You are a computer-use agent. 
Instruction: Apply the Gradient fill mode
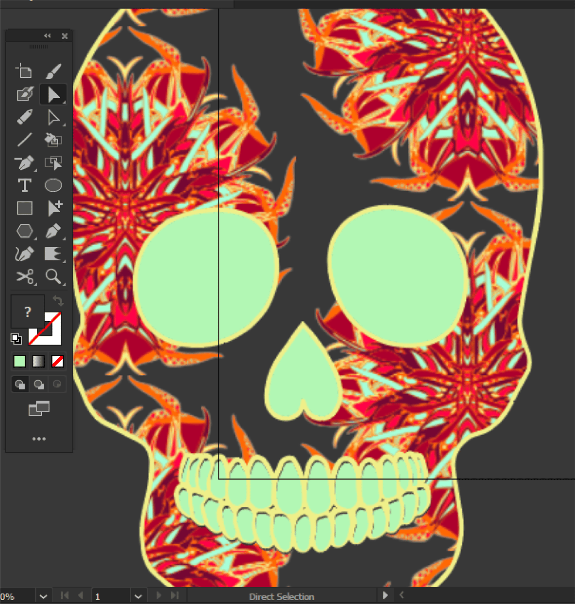(x=38, y=361)
